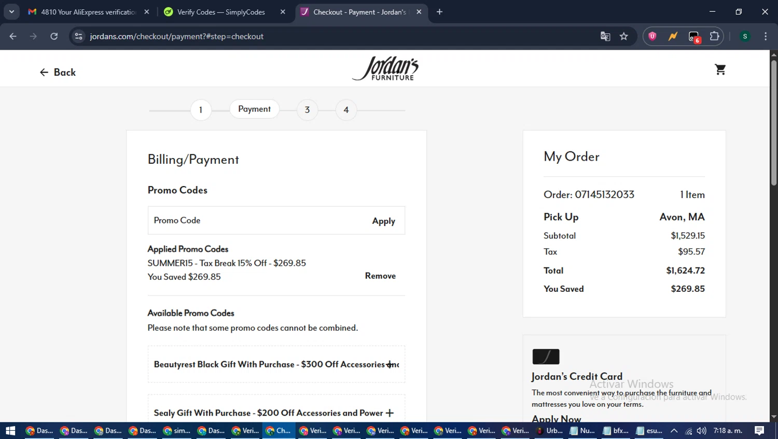Click the page vertical scrollbar thumb
Viewport: 778px width, 439px height.
point(773,123)
